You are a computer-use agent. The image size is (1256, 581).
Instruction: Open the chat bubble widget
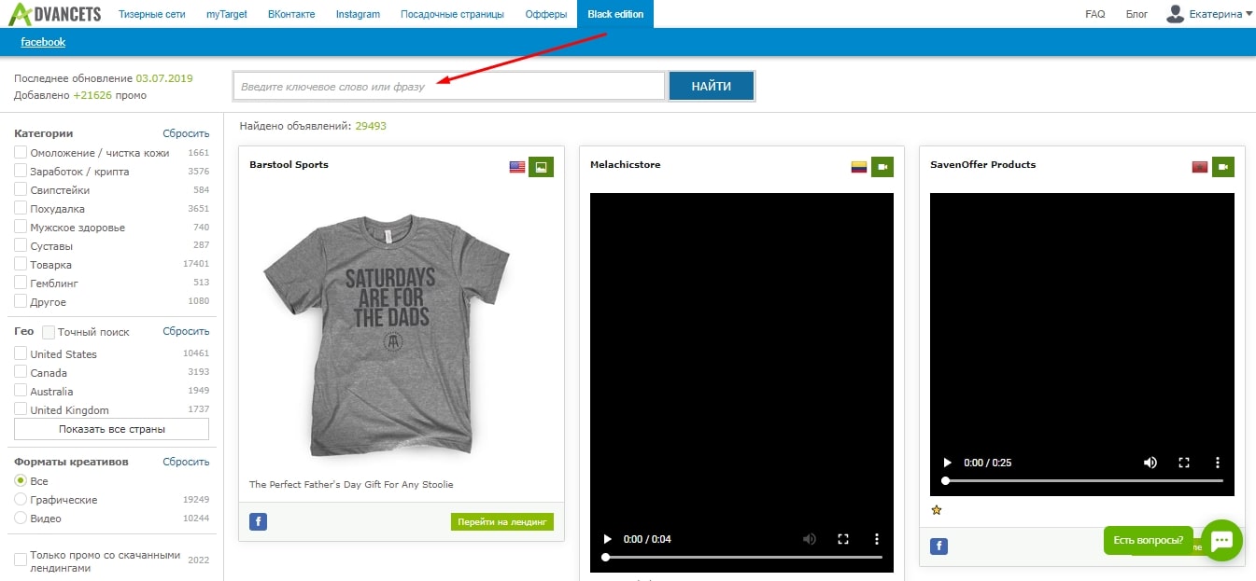[x=1221, y=540]
